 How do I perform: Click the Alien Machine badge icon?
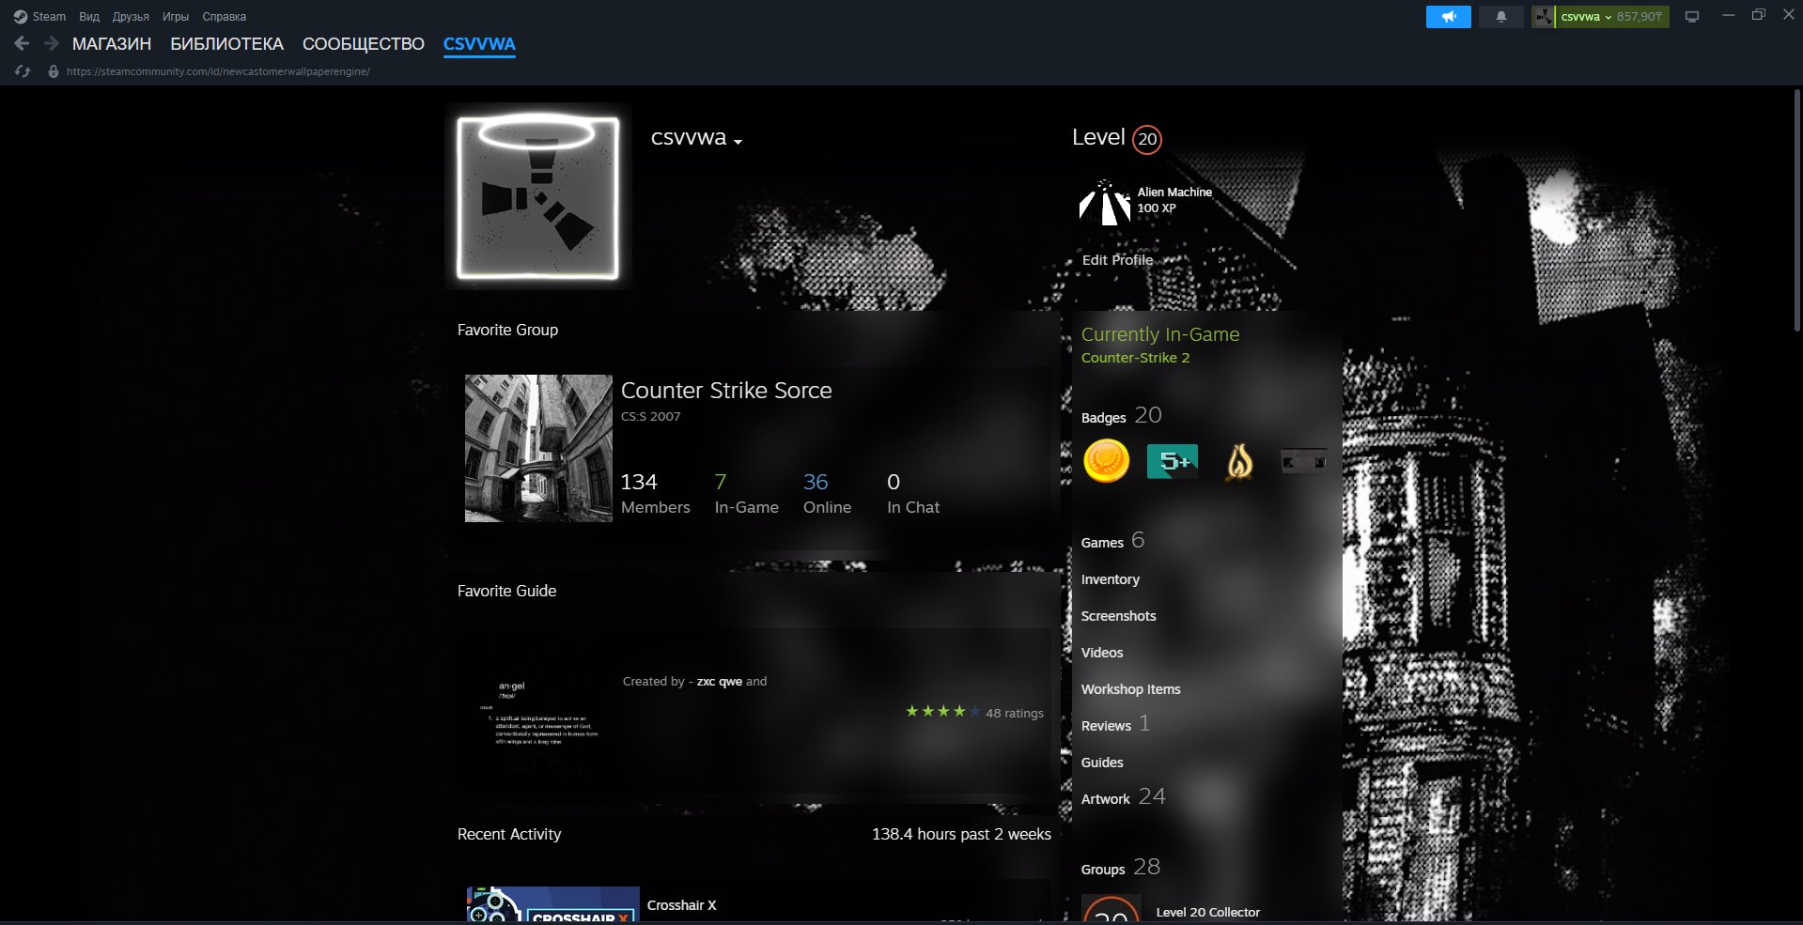[x=1104, y=202]
